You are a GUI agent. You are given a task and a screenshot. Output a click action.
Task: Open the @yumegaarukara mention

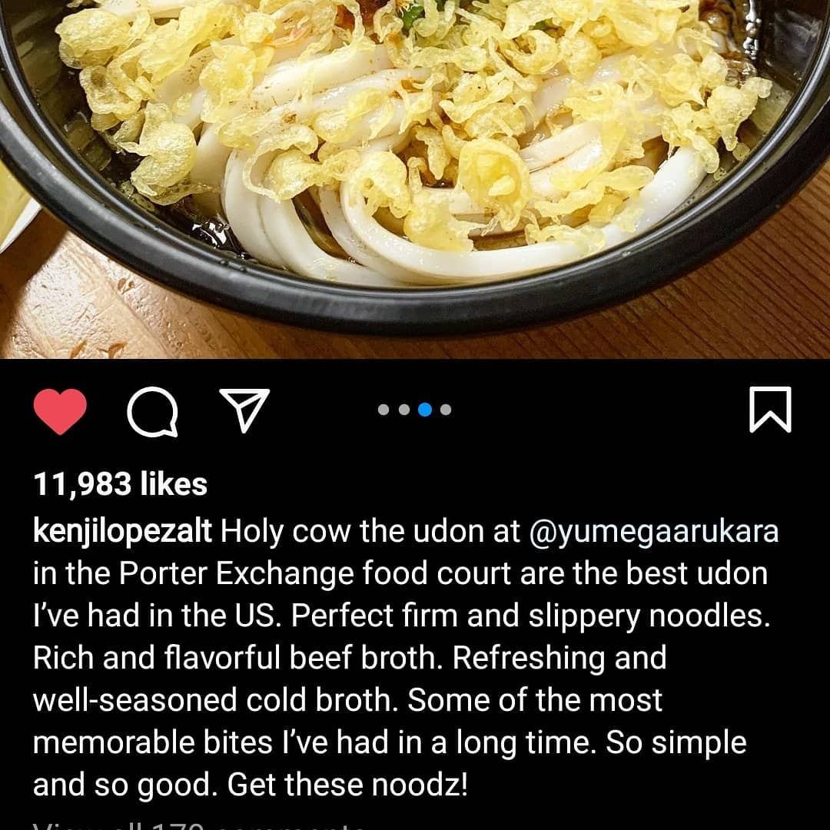654,533
